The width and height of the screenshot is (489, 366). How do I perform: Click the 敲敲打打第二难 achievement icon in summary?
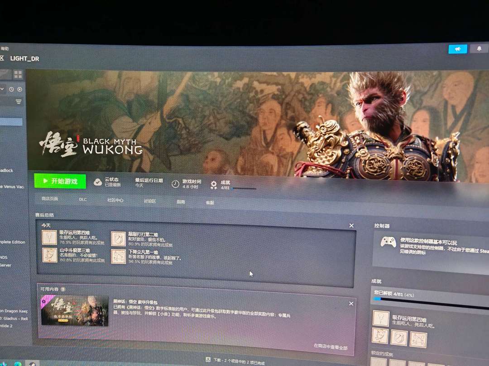pyautogui.click(x=118, y=239)
